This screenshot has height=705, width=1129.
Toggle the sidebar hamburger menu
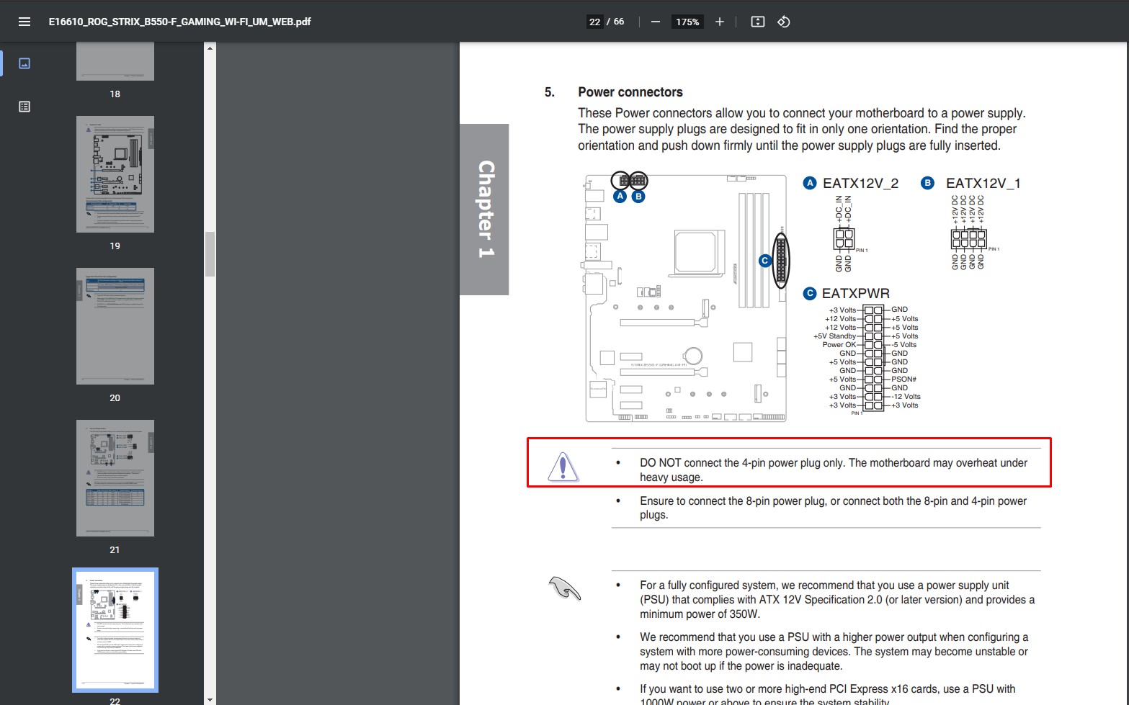tap(24, 22)
